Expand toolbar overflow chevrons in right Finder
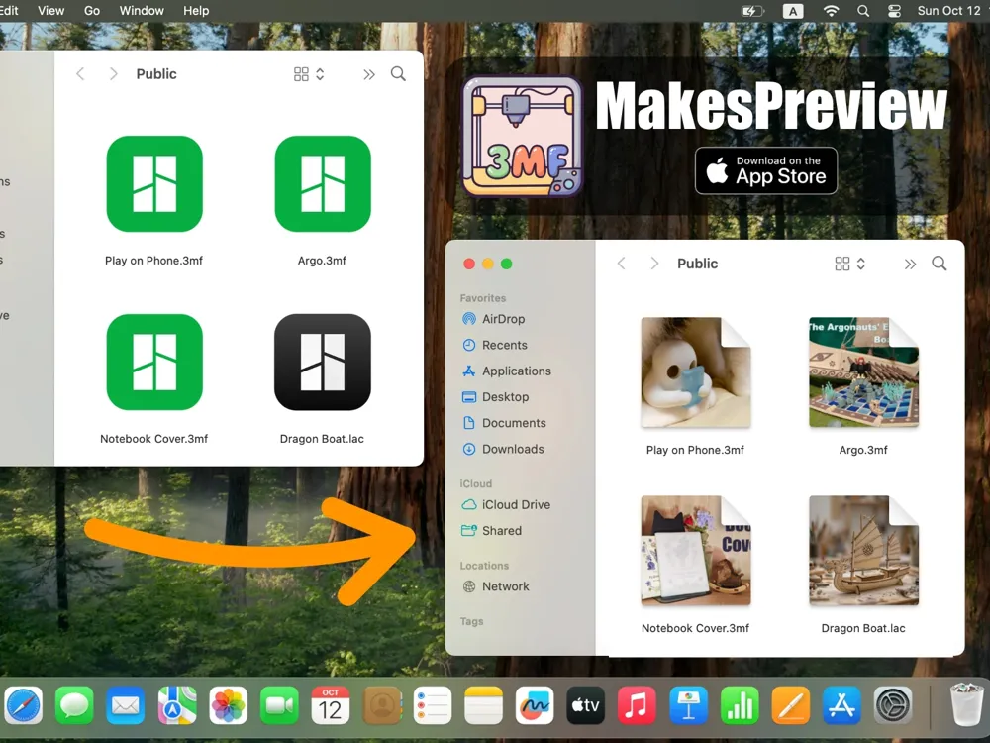The width and height of the screenshot is (990, 743). [x=910, y=265]
